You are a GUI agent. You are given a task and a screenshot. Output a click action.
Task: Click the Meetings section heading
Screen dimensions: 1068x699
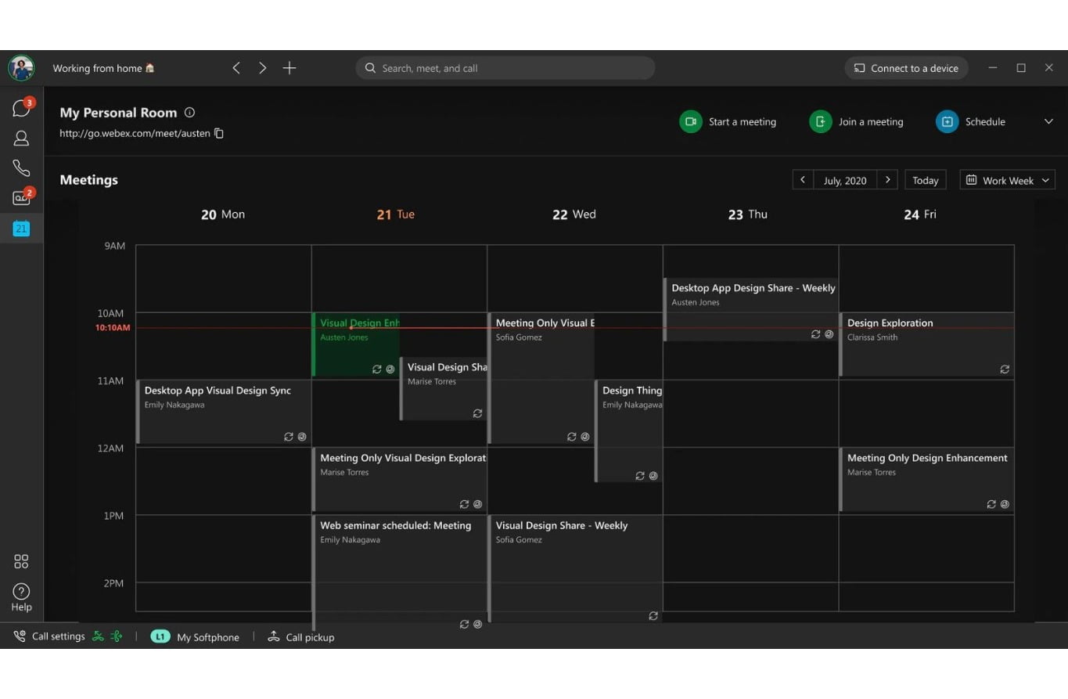tap(88, 180)
